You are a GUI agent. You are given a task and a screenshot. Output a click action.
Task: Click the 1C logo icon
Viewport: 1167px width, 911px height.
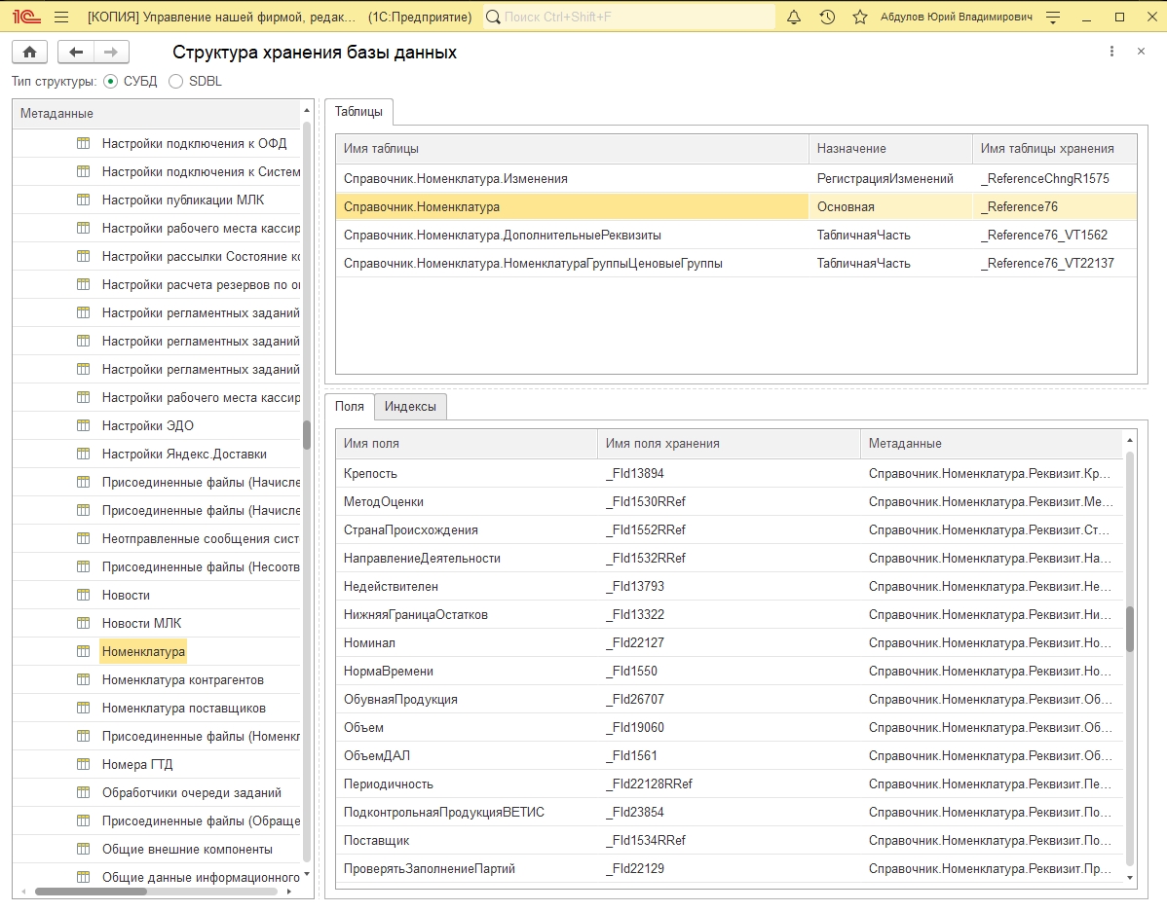(27, 17)
